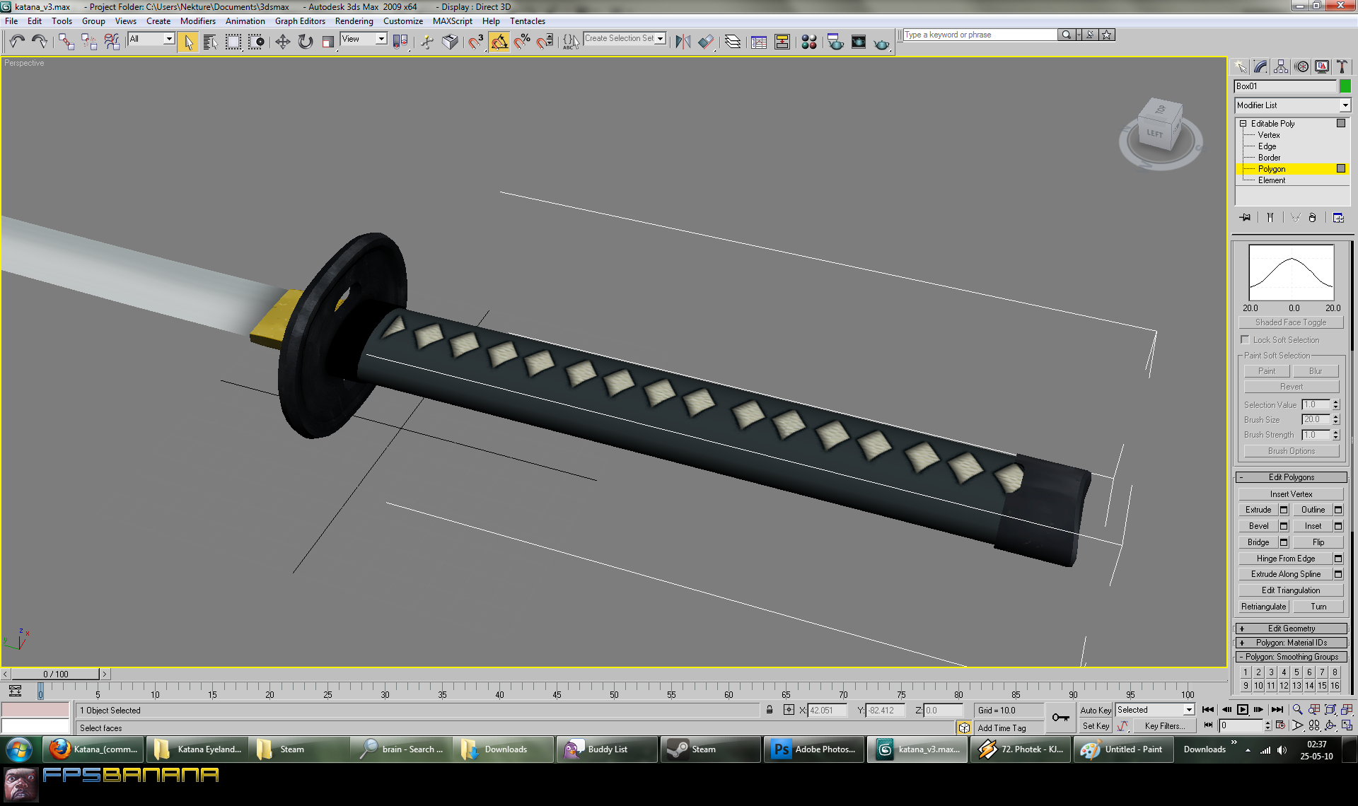The image size is (1358, 806).
Task: Open the Material Editor
Action: pos(809,42)
